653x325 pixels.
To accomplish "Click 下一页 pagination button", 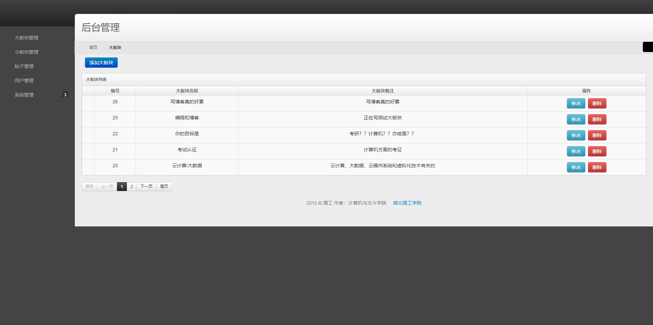I will [x=146, y=187].
